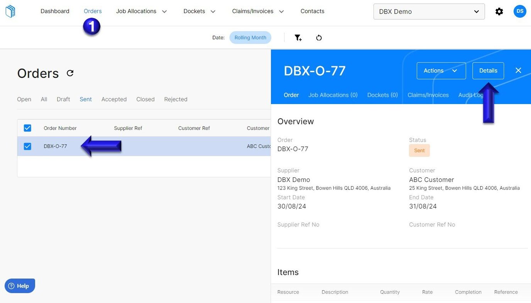Click the reload icon next to filters
531x303 pixels.
pos(319,37)
